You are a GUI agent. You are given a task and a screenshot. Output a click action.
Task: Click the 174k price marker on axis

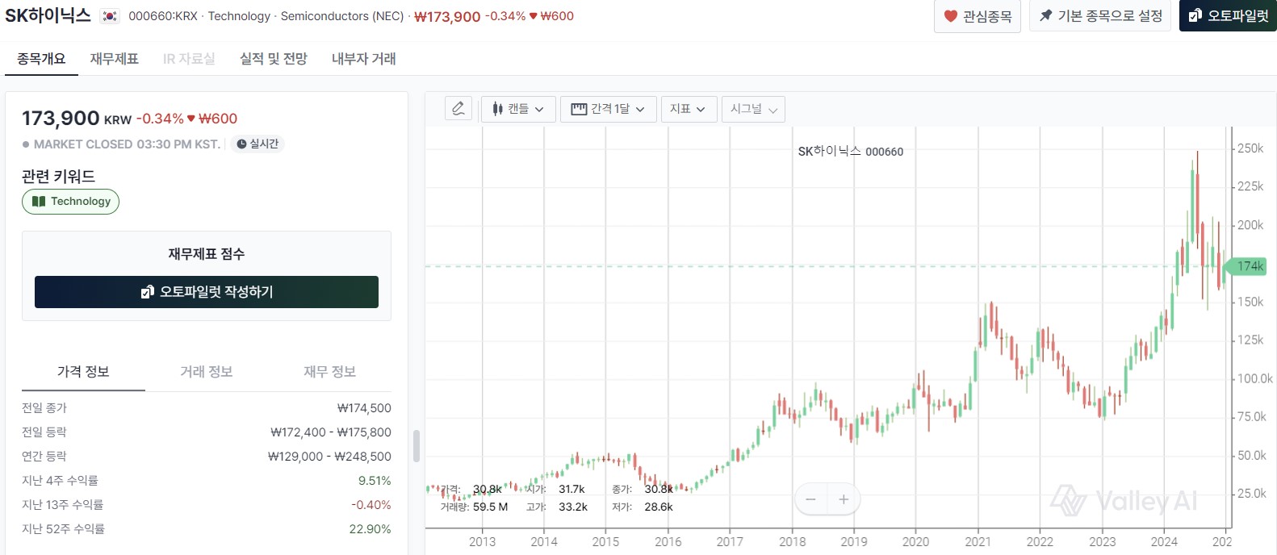(1247, 266)
